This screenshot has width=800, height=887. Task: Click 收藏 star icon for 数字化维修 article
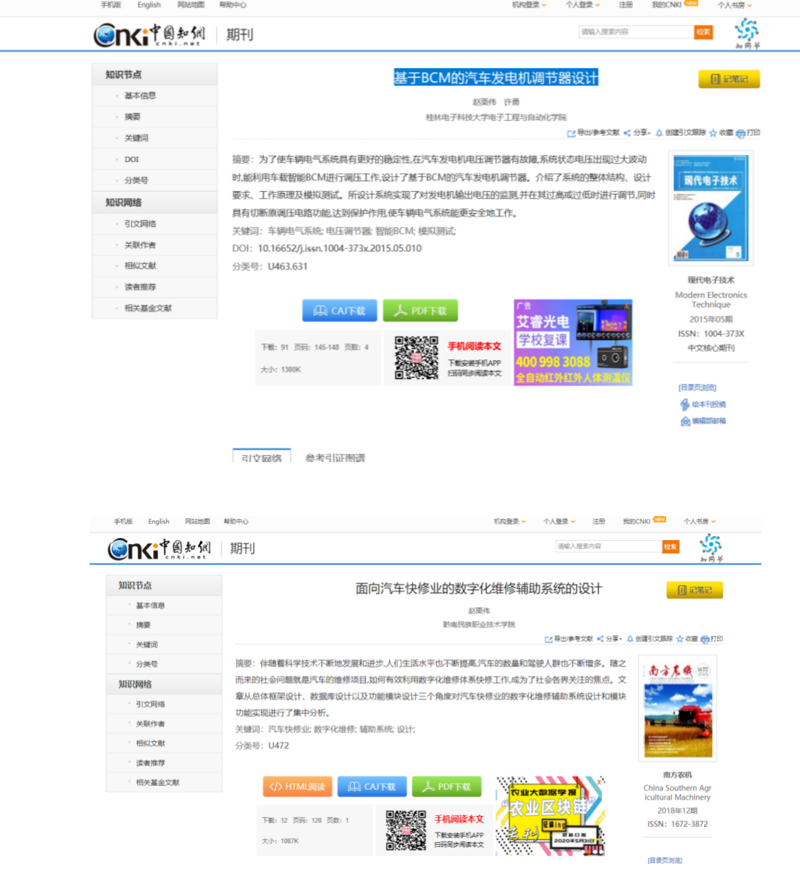(679, 639)
